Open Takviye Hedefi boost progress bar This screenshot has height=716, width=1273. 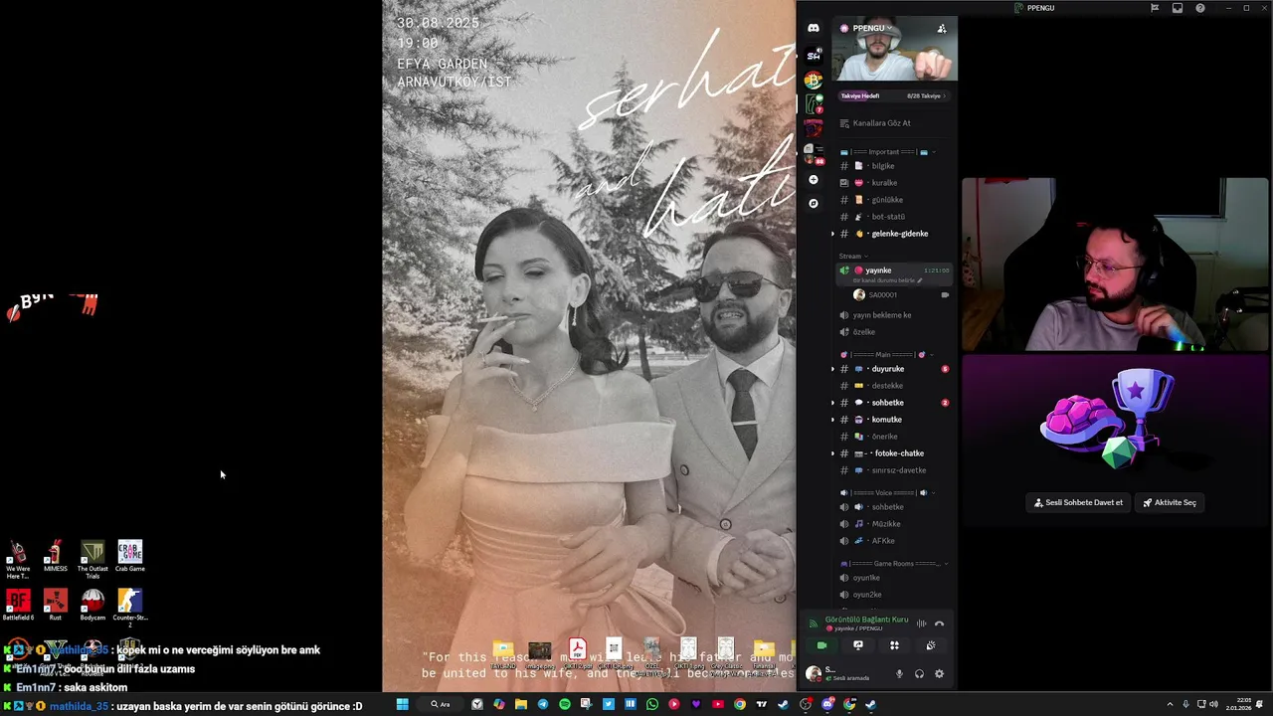tap(893, 96)
